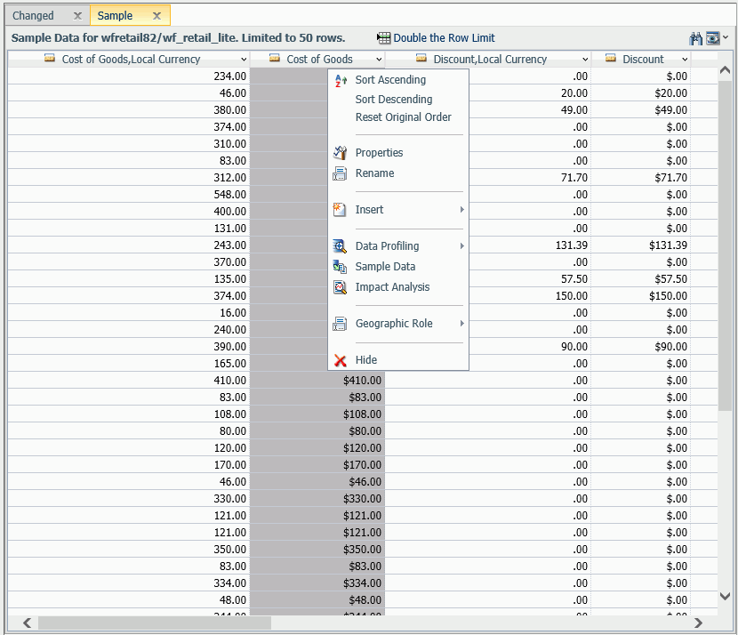Image resolution: width=738 pixels, height=635 pixels.
Task: Click the 16.00 local currency cell
Action: [129, 313]
